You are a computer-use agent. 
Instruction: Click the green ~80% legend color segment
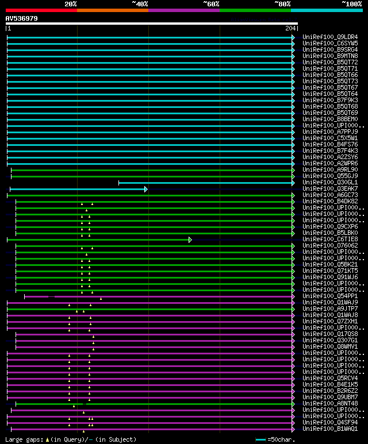point(255,10)
